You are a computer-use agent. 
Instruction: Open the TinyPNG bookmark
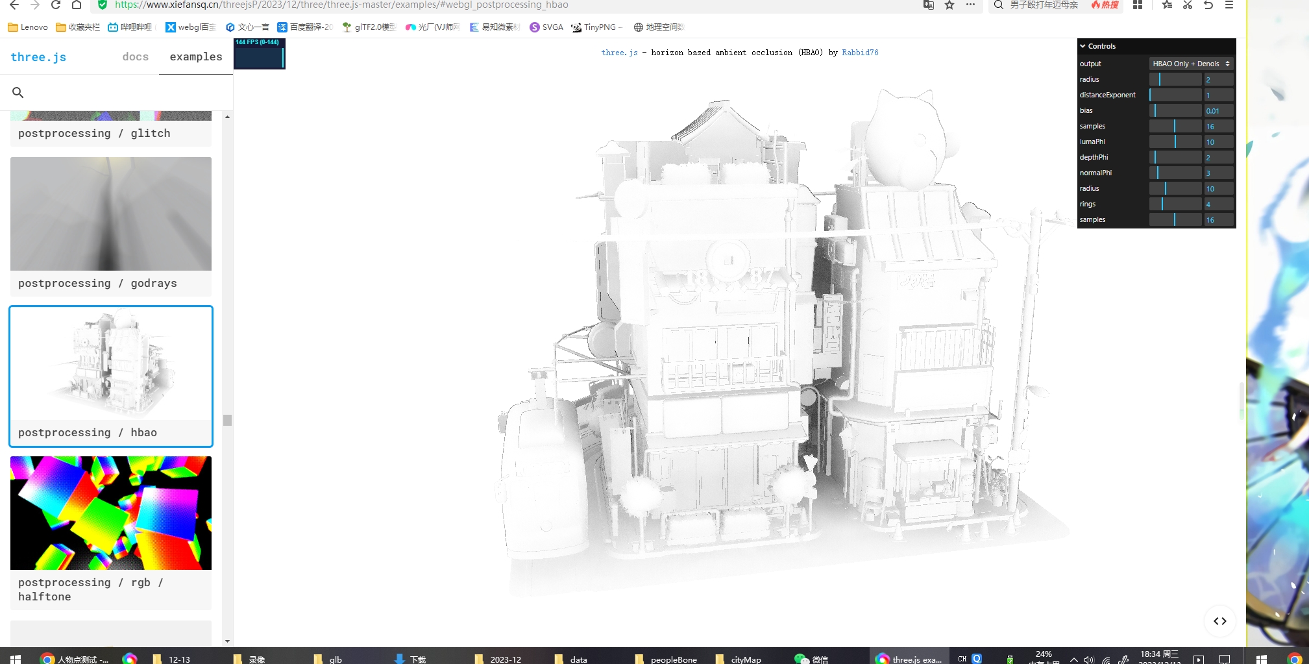tap(595, 27)
